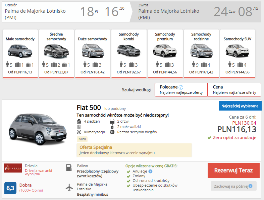Click the luggage icon in Samochody SUV card

coord(240,65)
